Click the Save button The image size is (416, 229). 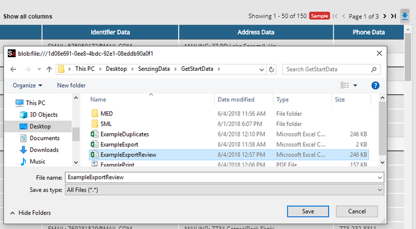click(x=308, y=211)
